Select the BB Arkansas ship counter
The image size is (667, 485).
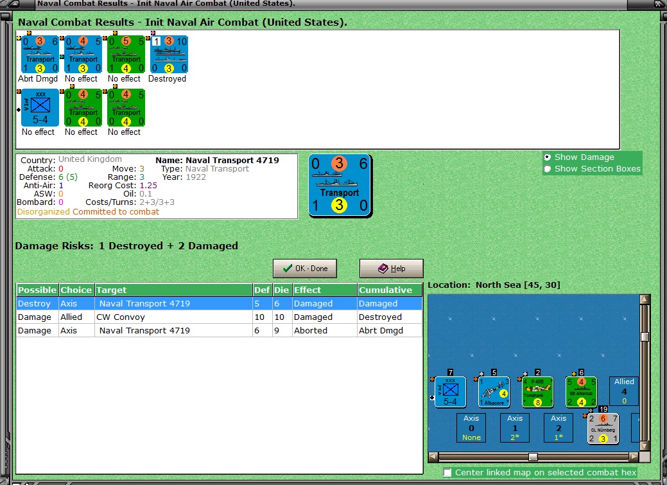[581, 392]
